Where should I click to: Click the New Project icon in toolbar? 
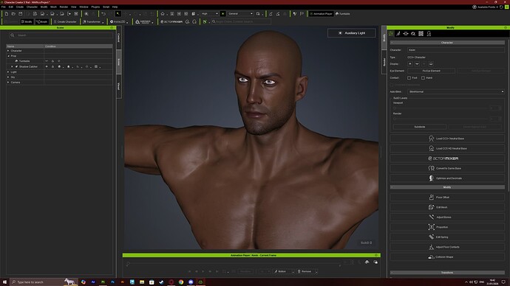tap(7, 14)
